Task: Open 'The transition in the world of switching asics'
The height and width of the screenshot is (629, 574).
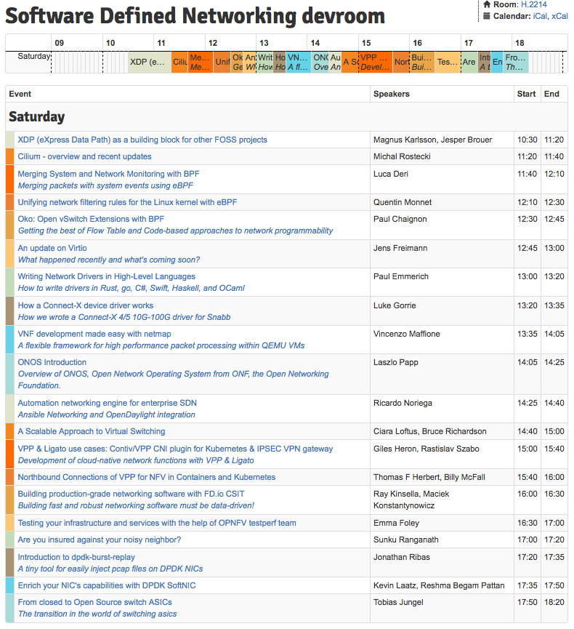Action: point(97,614)
